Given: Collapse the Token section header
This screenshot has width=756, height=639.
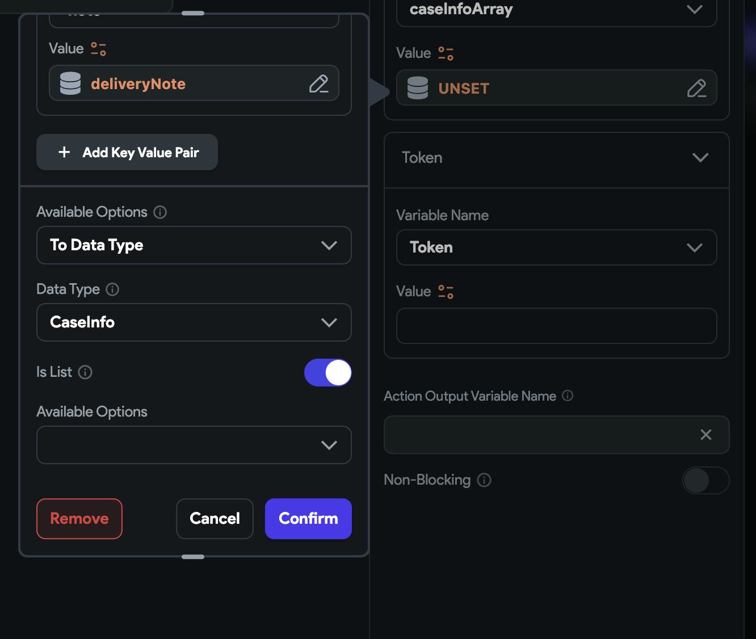Looking at the screenshot, I should coord(700,158).
